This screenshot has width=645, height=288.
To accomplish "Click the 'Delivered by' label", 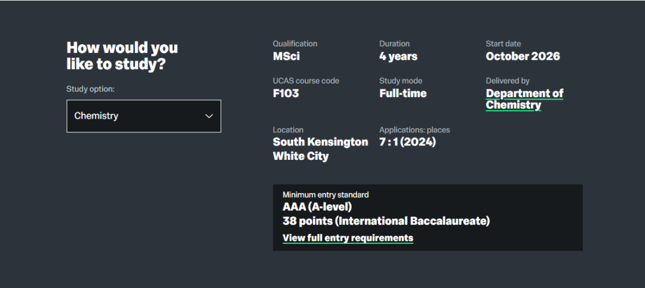I will pyautogui.click(x=508, y=80).
